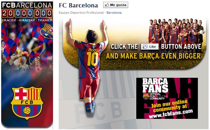Click the Me gusta button
Image resolution: width=210 pixels, height=130 pixels.
tap(116, 5)
